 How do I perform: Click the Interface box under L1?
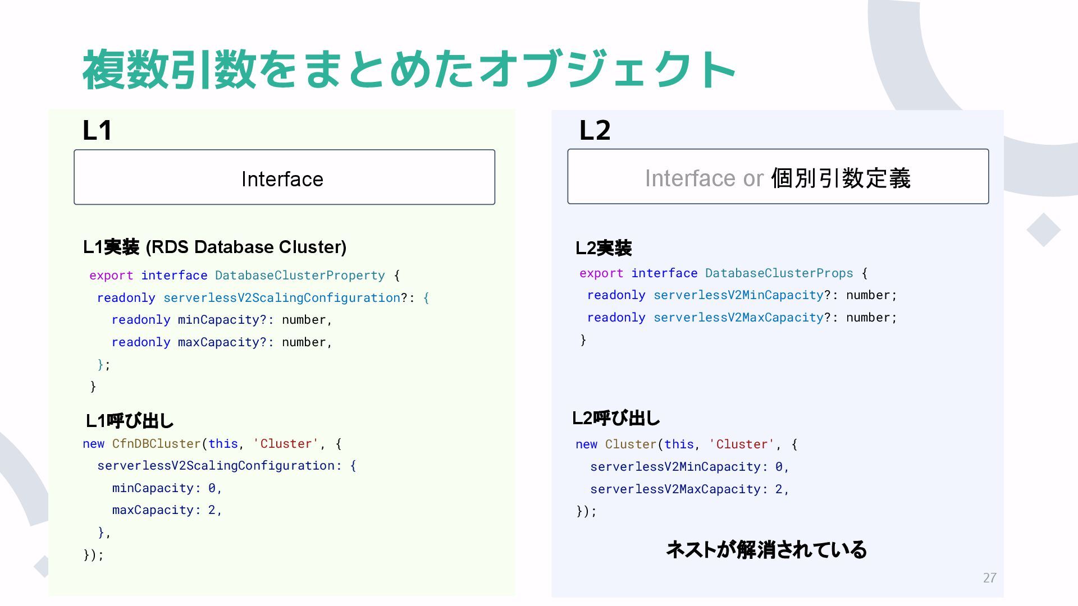[x=284, y=177]
